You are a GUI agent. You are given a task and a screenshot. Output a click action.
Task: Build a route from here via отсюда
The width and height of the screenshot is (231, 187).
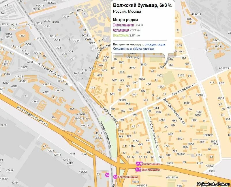point(150,44)
